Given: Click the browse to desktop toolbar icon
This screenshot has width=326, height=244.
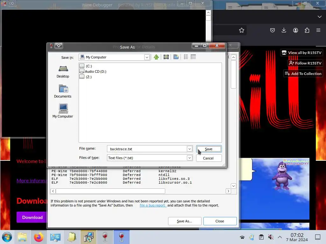Looking at the screenshot, I should [x=166, y=57].
